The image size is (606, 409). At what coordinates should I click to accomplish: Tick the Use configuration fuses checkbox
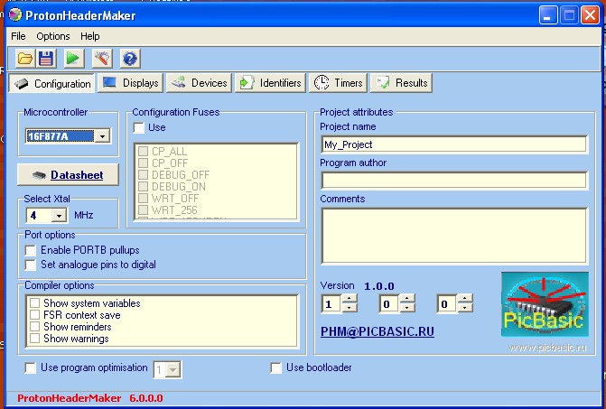140,128
